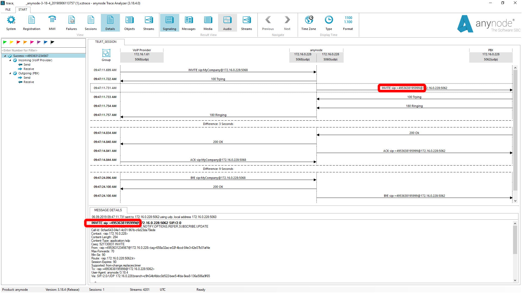Select the ACK sip:MyCompany message
Image resolution: width=522 pixels, height=294 pixels.
pos(218,160)
